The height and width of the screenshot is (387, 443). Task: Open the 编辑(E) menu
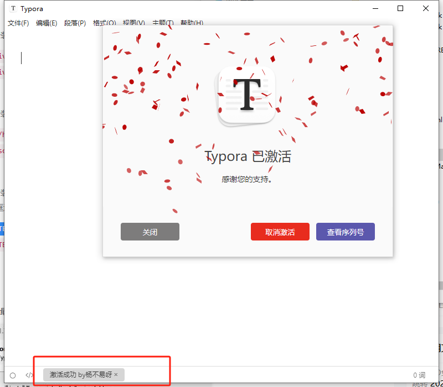pyautogui.click(x=47, y=23)
